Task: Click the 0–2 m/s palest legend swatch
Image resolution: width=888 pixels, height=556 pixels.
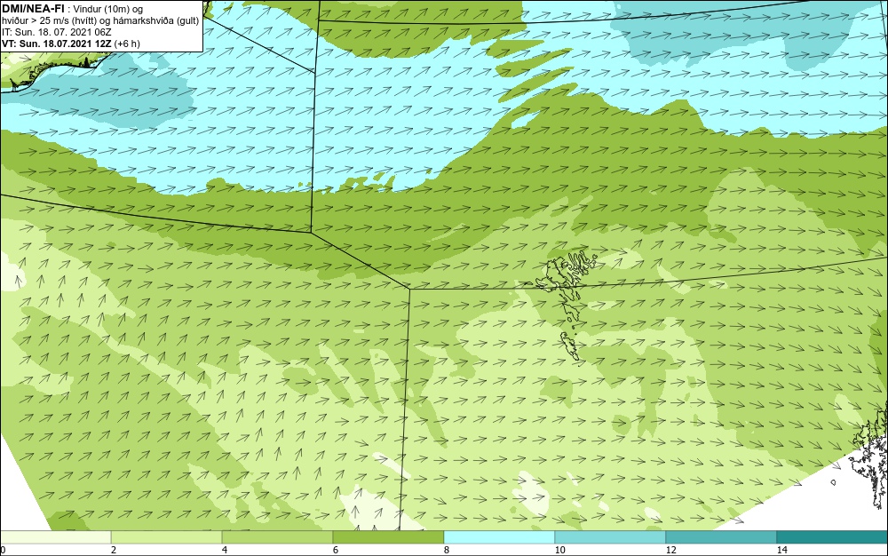Action: pyautogui.click(x=55, y=537)
